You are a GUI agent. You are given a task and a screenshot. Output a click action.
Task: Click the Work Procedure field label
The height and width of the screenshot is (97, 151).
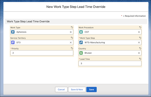pos(86,27)
